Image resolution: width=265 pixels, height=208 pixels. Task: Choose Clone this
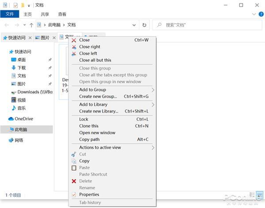pyautogui.click(x=112, y=126)
